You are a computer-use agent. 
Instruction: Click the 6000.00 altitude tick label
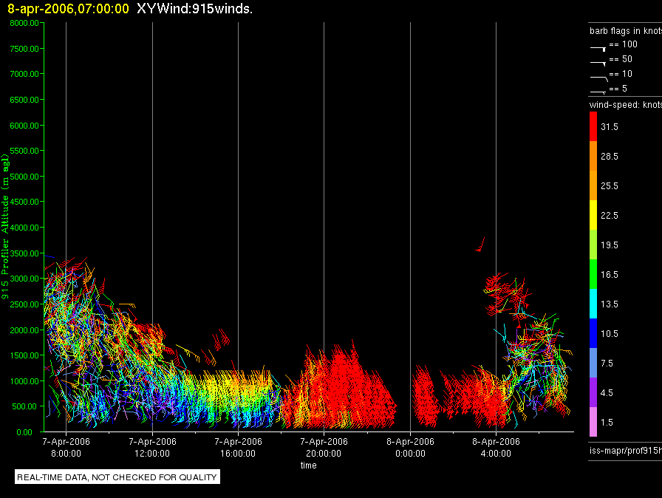coord(24,126)
